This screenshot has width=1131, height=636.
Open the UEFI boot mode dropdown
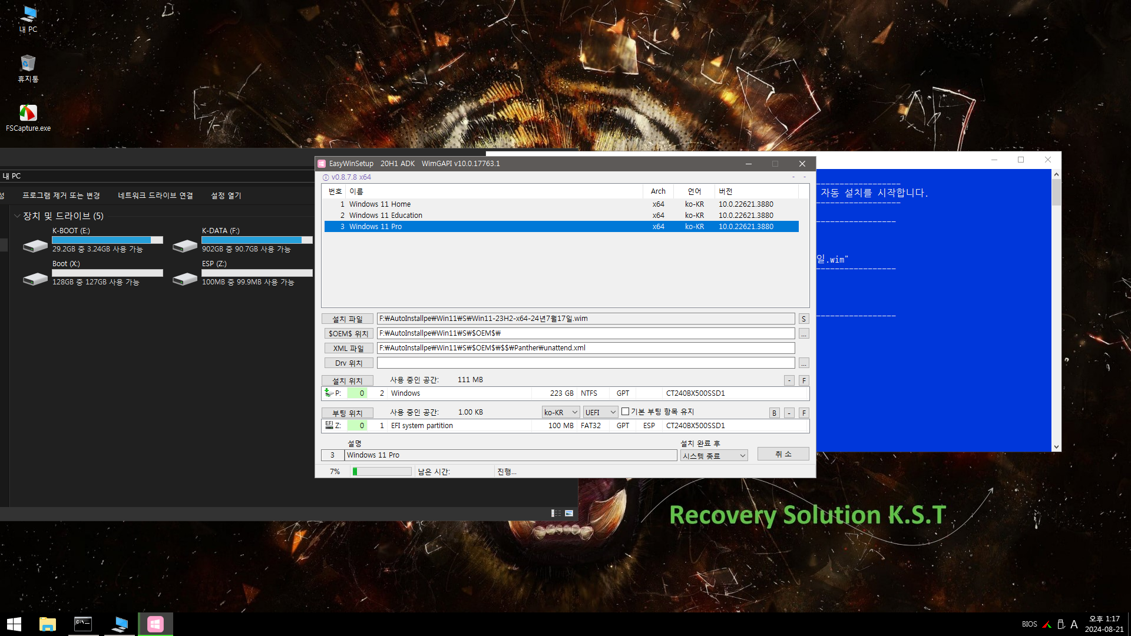pos(601,412)
